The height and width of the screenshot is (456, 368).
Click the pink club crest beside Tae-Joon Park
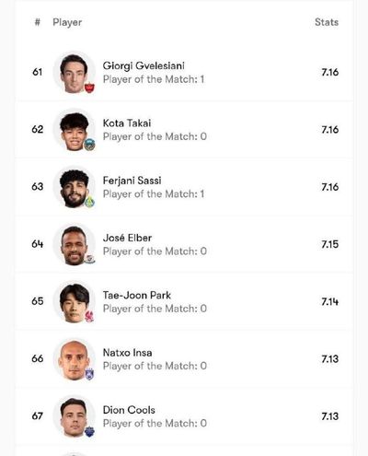(89, 317)
